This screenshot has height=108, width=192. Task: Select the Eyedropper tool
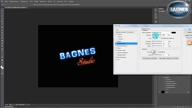[x=2, y=24]
